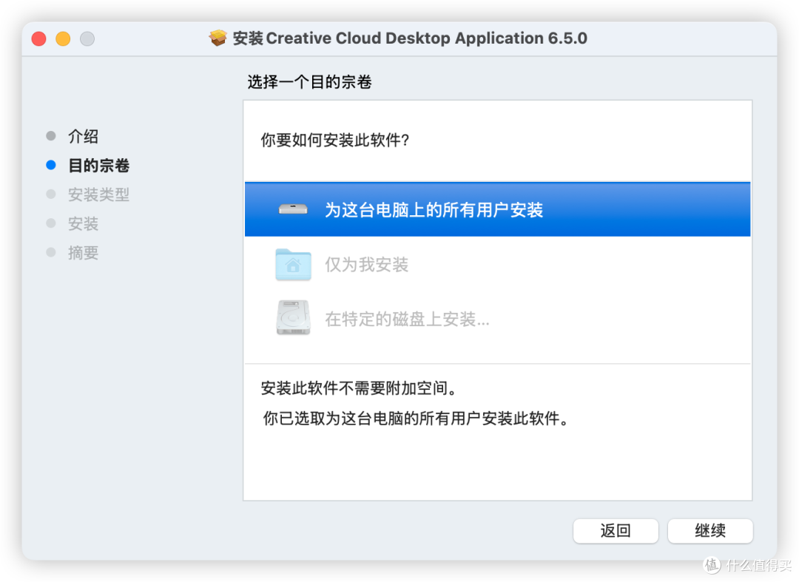The height and width of the screenshot is (582, 799).
Task: Select 安装类型 step in sidebar
Action: (x=99, y=194)
